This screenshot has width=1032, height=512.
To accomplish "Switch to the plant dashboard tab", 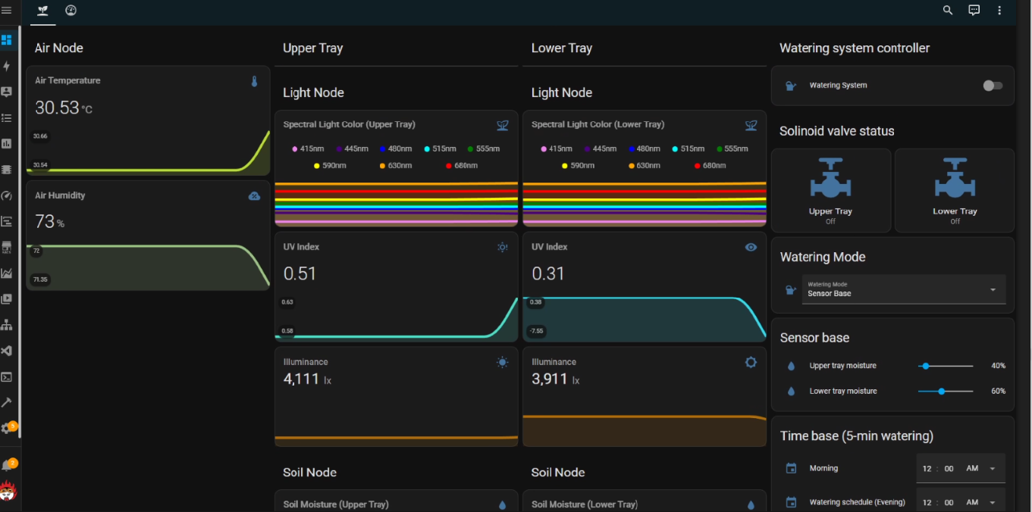I will coord(43,11).
